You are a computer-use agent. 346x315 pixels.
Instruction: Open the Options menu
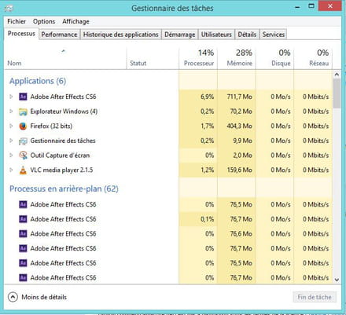pos(44,21)
